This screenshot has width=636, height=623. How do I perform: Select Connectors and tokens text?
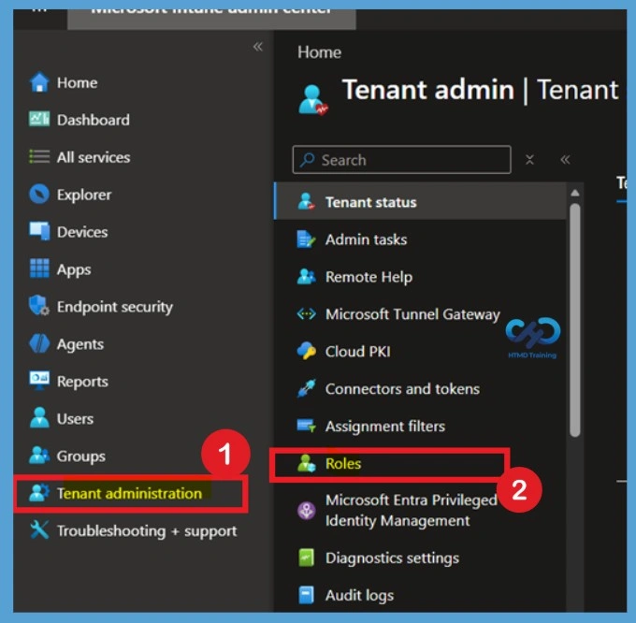coord(403,389)
